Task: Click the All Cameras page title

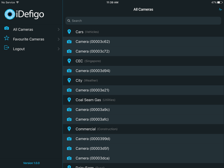Action: click(143, 9)
